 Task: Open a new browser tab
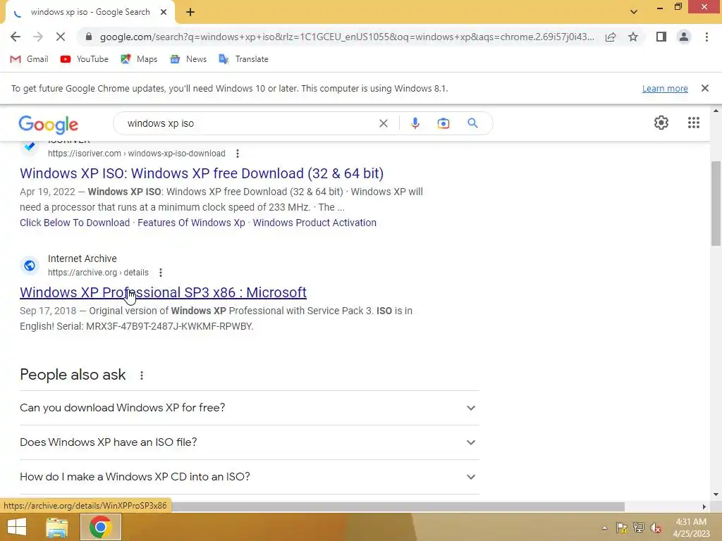click(190, 12)
